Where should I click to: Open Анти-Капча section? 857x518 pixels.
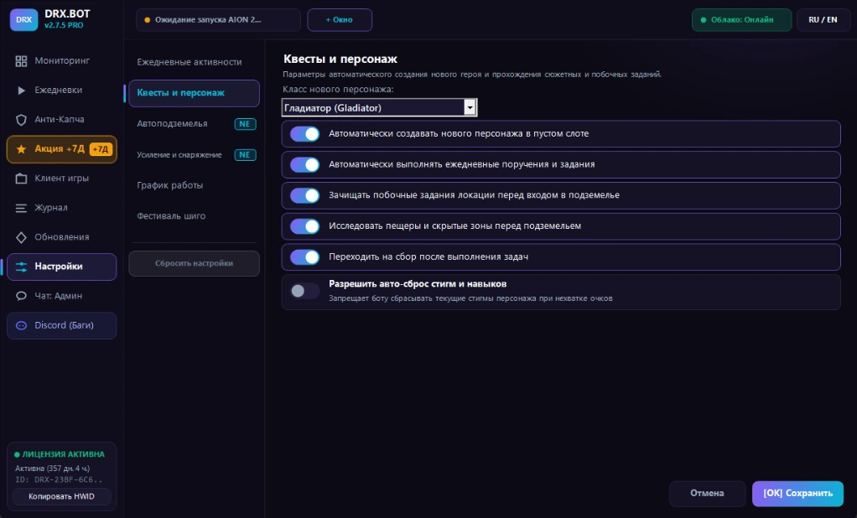pyautogui.click(x=62, y=120)
